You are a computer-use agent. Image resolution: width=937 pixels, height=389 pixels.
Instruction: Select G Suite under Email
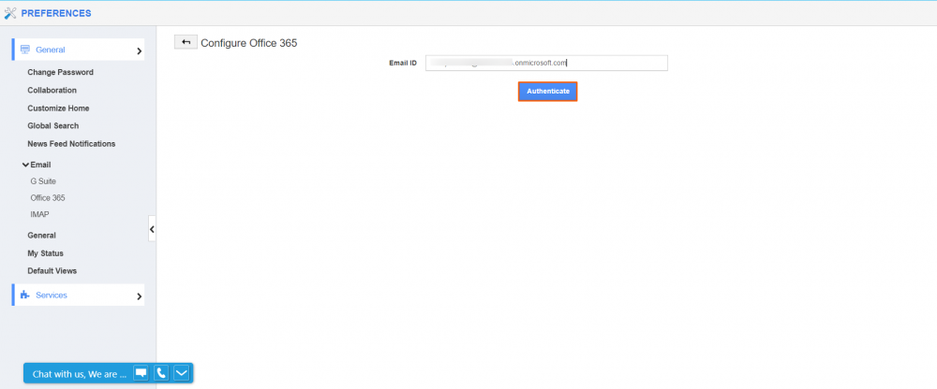pyautogui.click(x=43, y=180)
